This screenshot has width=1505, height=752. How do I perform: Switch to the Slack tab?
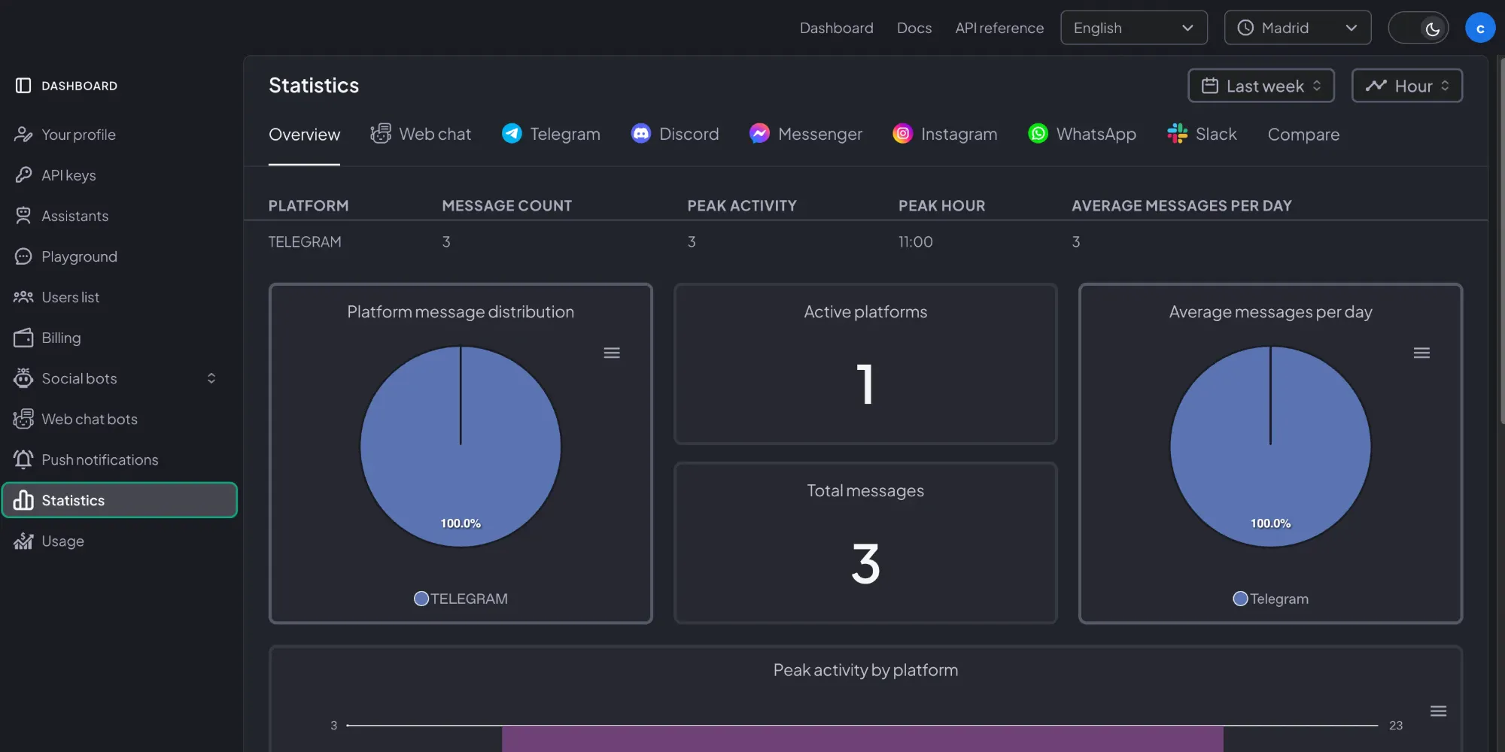point(1202,134)
